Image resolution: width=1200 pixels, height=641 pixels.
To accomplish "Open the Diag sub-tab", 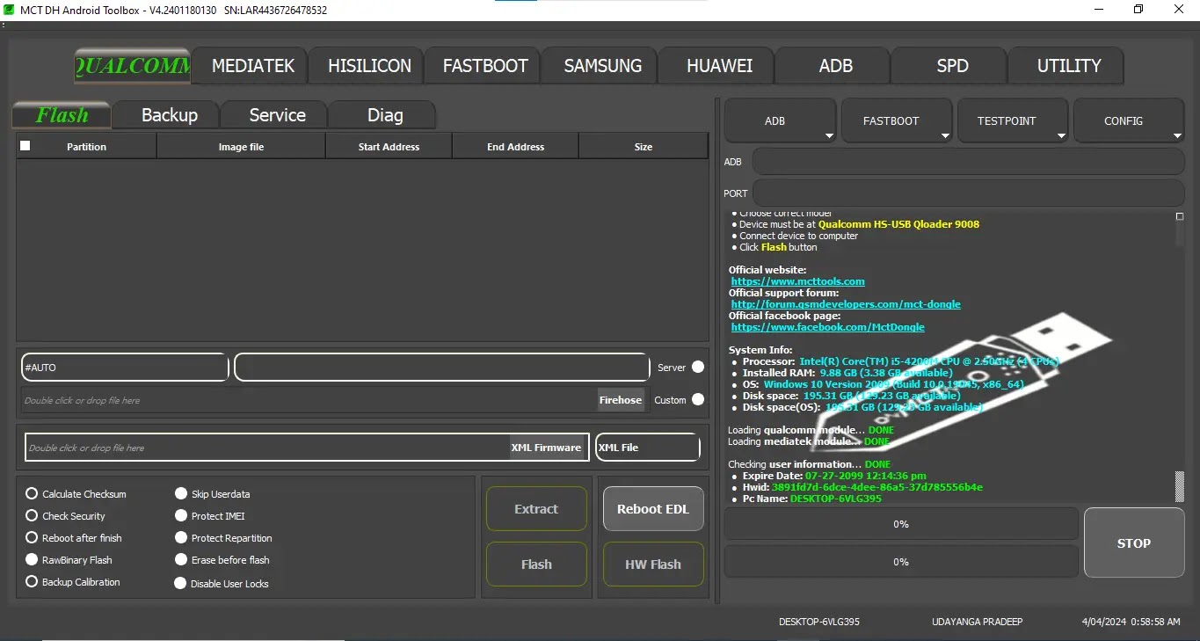I will [x=385, y=115].
